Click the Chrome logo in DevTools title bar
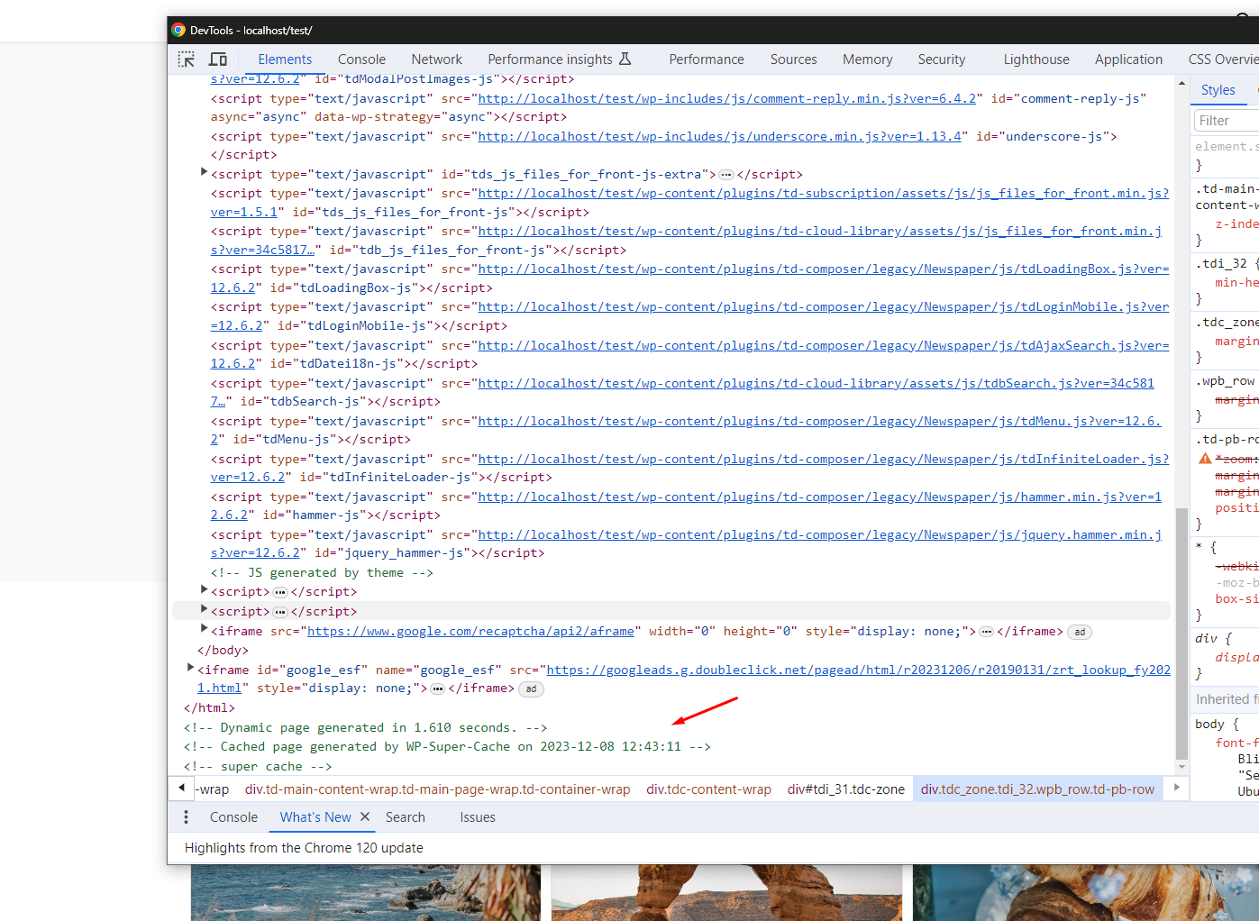The width and height of the screenshot is (1259, 921). (x=178, y=30)
